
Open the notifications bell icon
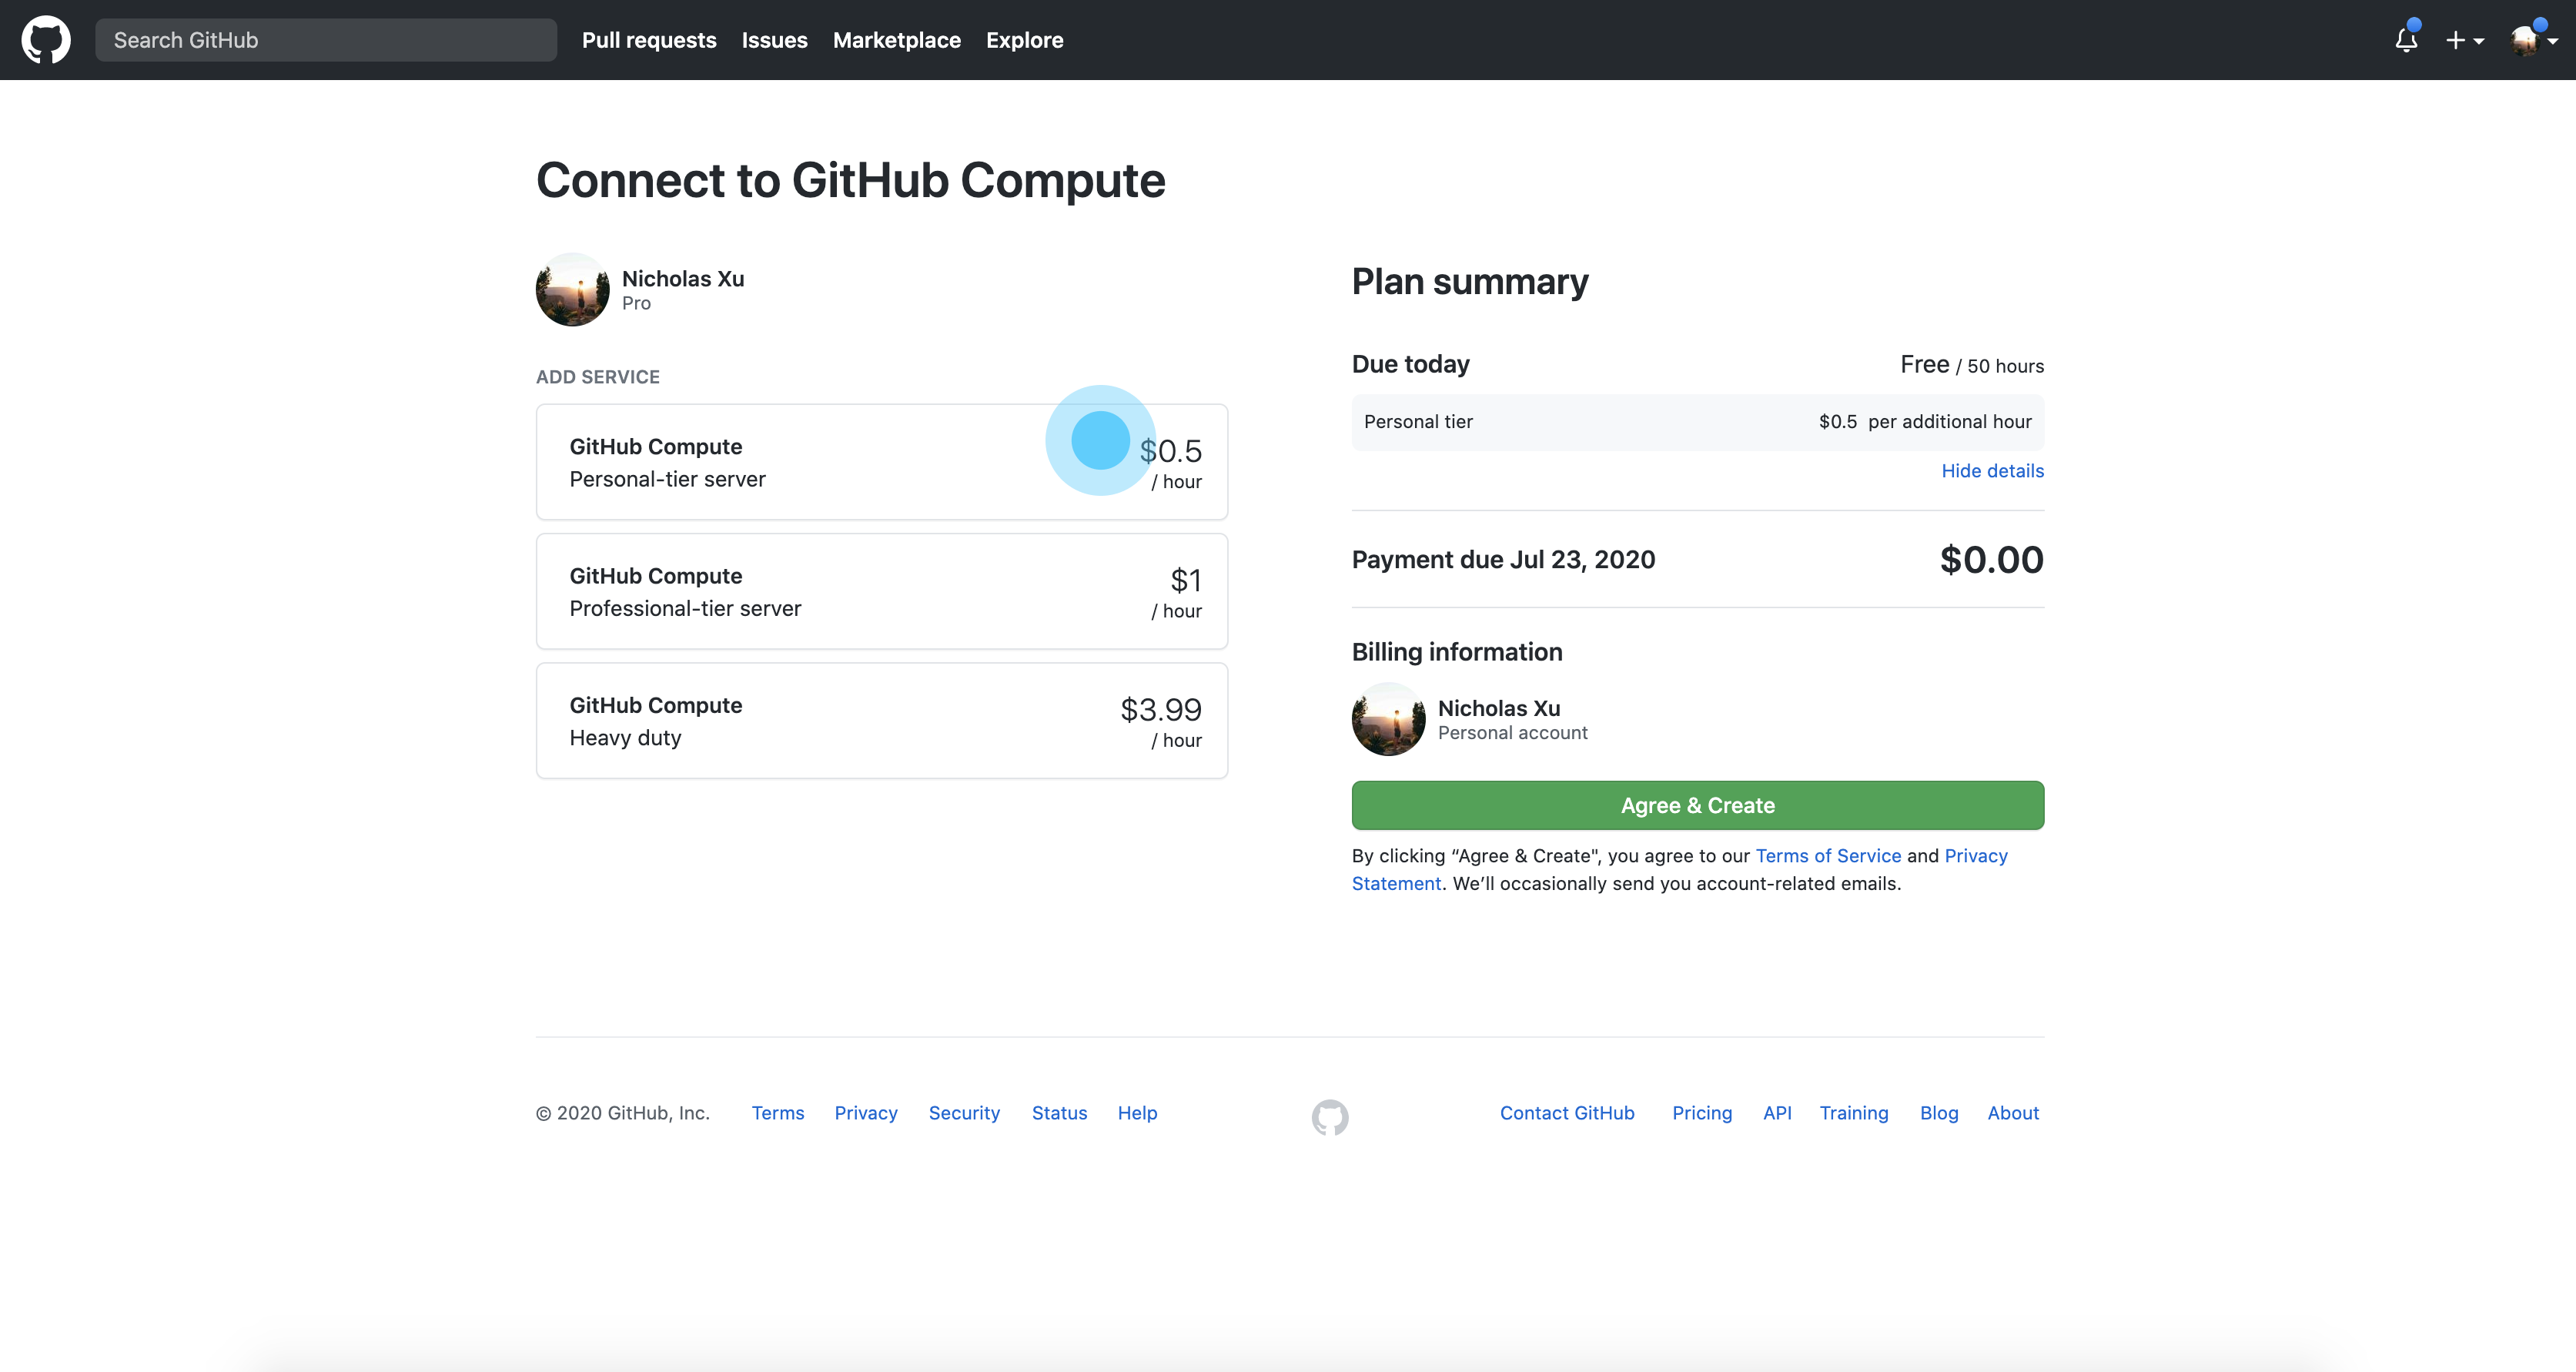(x=2406, y=40)
